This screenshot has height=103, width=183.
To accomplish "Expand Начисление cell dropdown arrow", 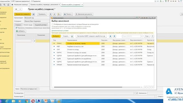I will 32,41.
